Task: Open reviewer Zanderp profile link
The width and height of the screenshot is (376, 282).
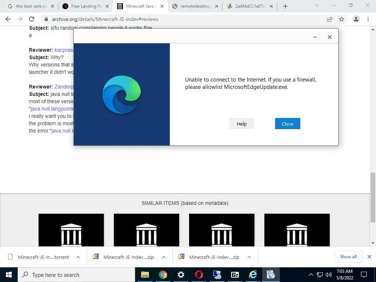Action: [64, 87]
